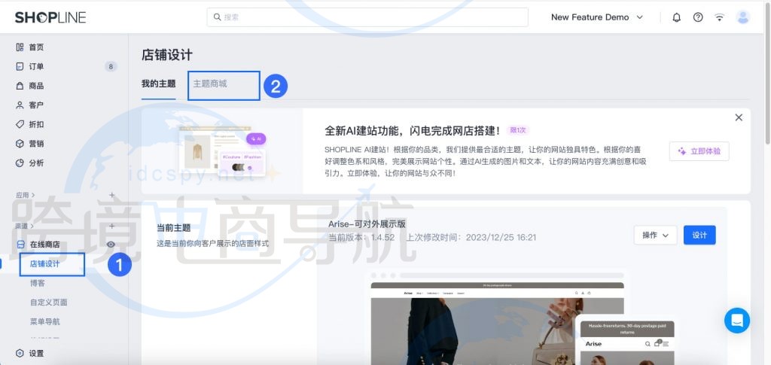Select 店铺设计 in sidebar

coord(45,264)
